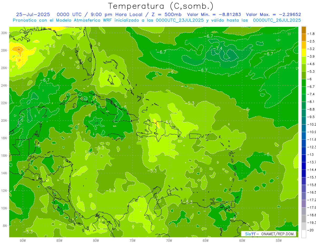The height and width of the screenshot is (244, 316).
Task: Click the "55W" longitude axis label
Action: pyautogui.click(x=279, y=241)
